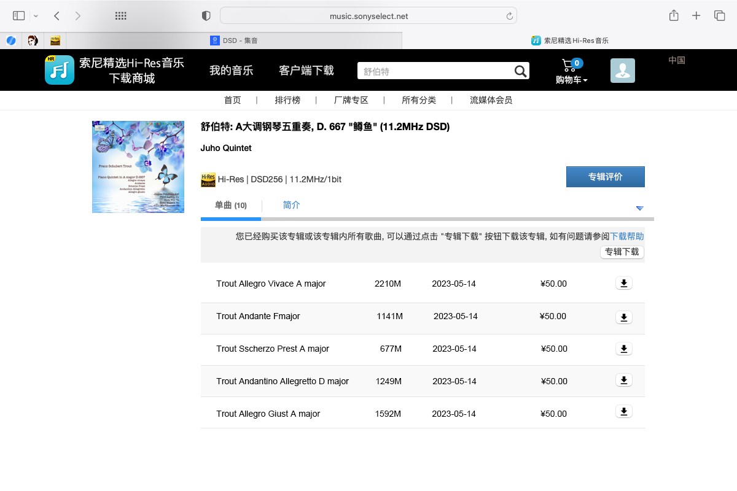737x491 pixels.
Task: Click the 专辑下载 button
Action: coord(622,252)
